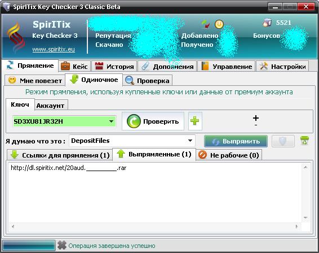319x253 pixels.
Task: Click the grey cancel X icon in status bar
Action: [x=62, y=245]
